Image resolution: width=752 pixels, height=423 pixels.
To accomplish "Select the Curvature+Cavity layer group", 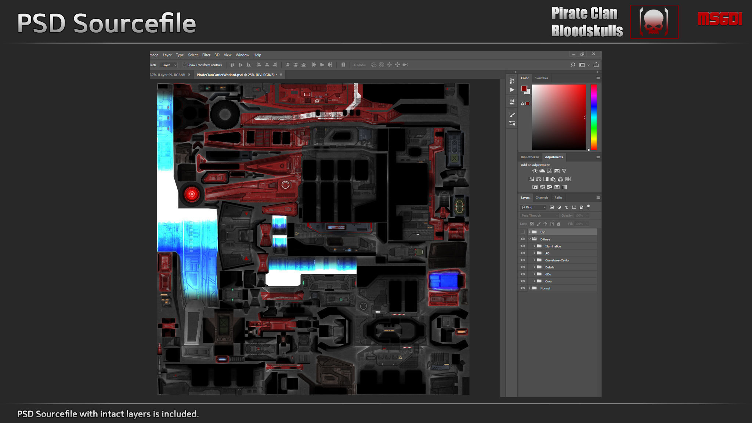I will [557, 260].
